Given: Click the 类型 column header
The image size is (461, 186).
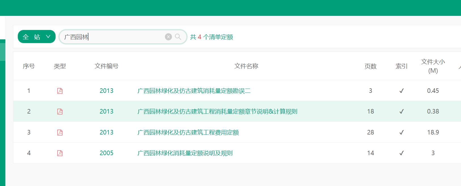Looking at the screenshot, I should tap(60, 66).
